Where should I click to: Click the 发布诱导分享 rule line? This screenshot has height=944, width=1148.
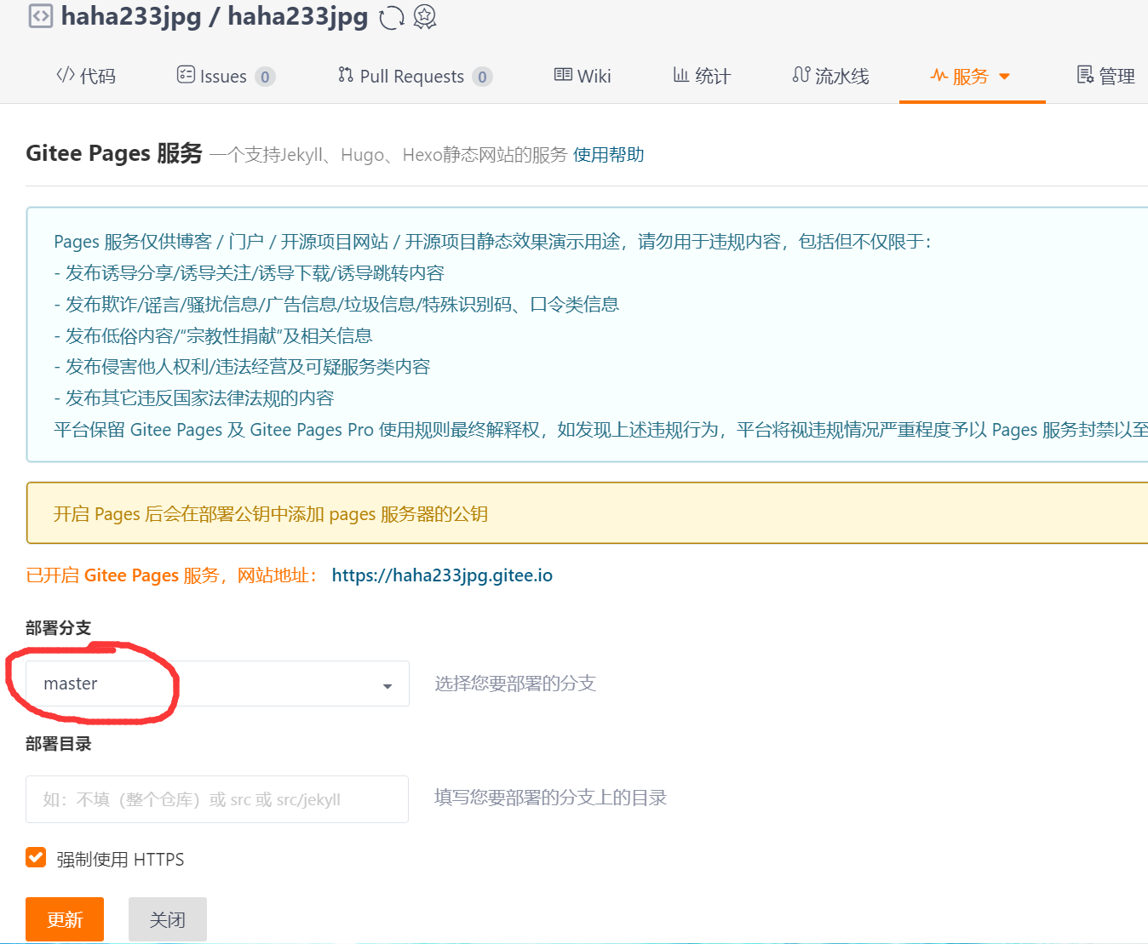pyautogui.click(x=249, y=273)
